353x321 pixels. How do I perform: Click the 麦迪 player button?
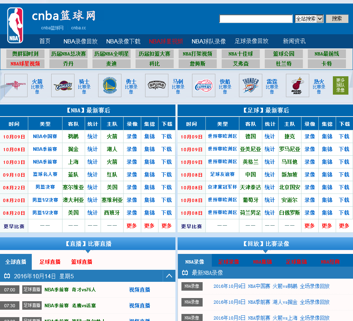coord(112,64)
